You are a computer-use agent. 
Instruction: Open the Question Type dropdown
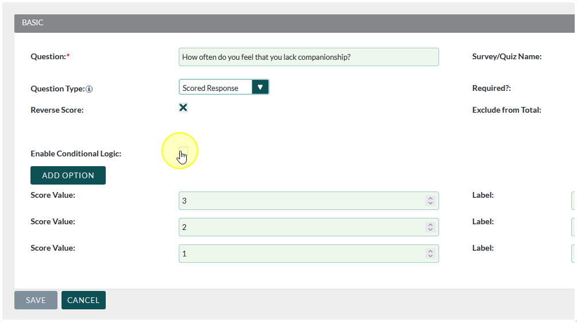click(224, 87)
